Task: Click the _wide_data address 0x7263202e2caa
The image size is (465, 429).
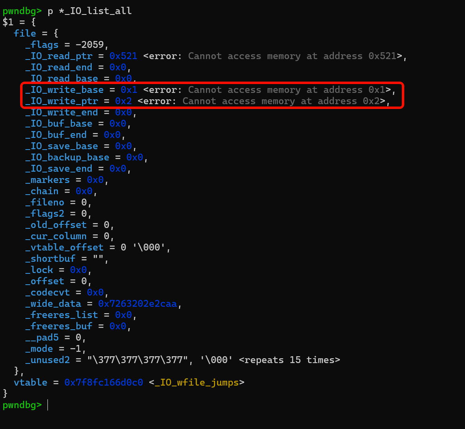Action: [138, 304]
